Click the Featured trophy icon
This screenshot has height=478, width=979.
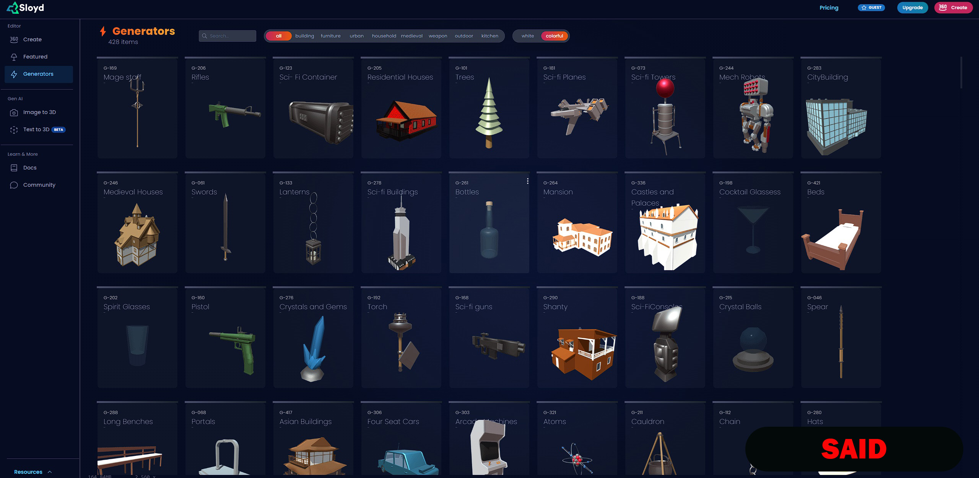(x=14, y=57)
